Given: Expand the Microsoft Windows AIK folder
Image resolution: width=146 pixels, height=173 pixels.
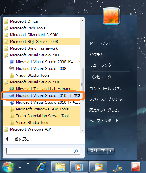Looking at the screenshot, I should coord(41,129).
